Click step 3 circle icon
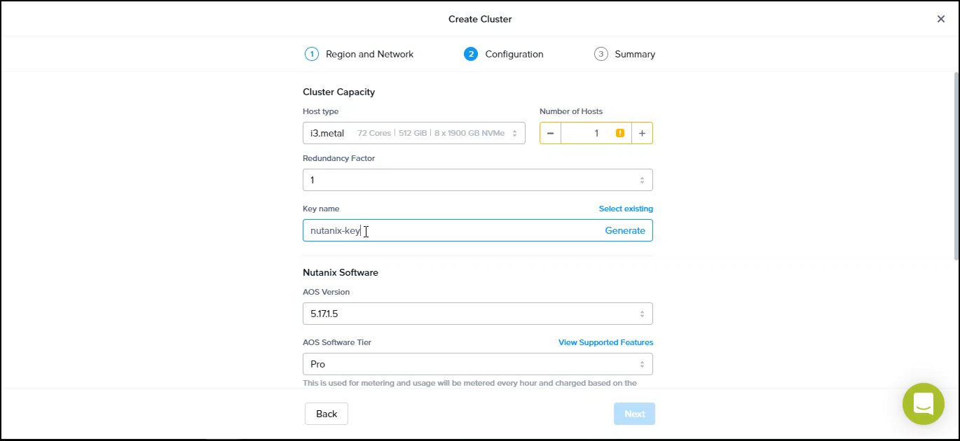 (x=601, y=54)
